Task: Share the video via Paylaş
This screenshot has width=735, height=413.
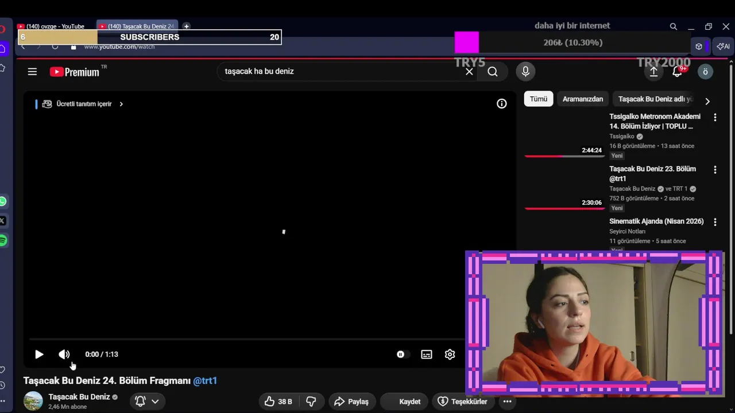Action: (x=351, y=402)
